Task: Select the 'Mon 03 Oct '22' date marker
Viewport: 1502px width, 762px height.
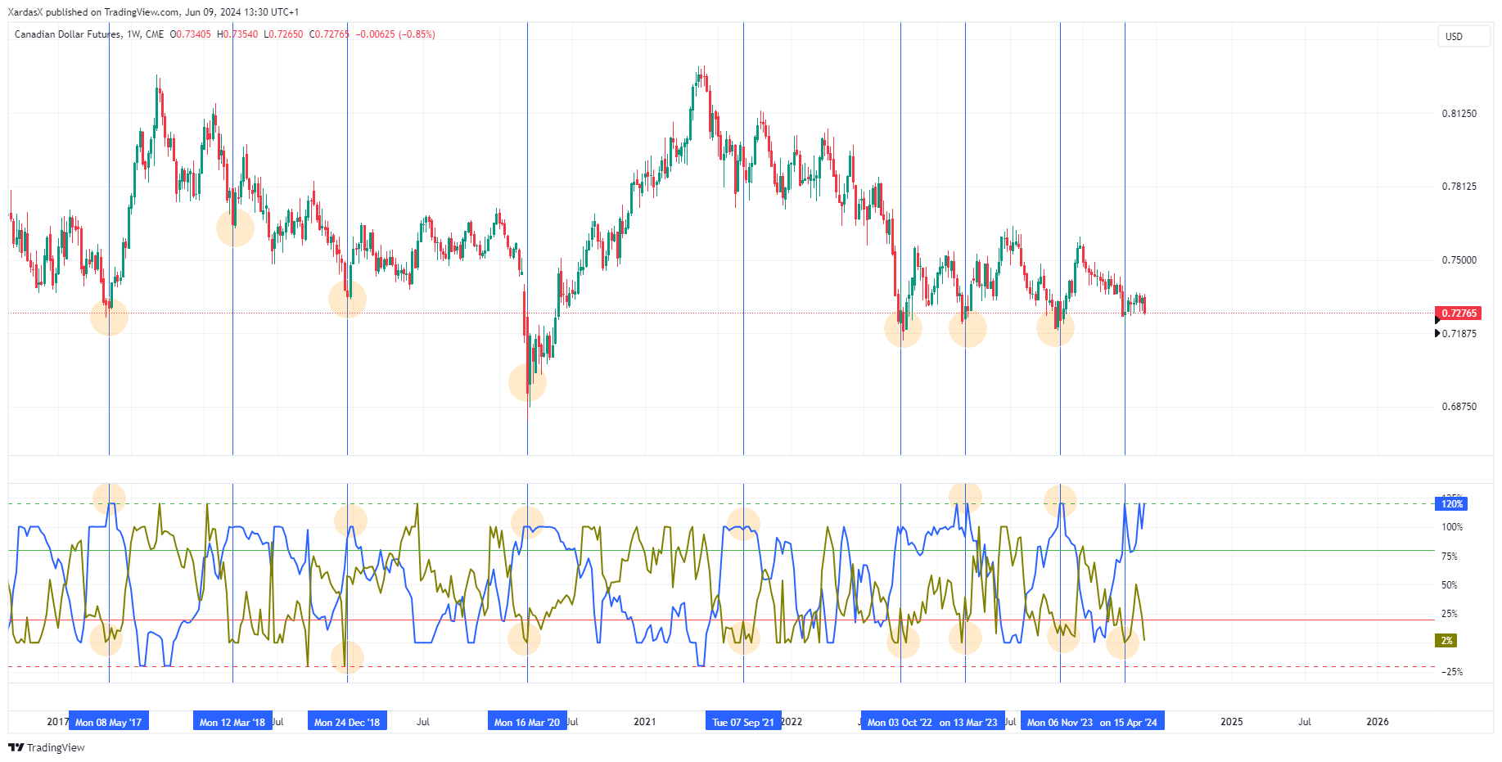Action: pos(899,722)
